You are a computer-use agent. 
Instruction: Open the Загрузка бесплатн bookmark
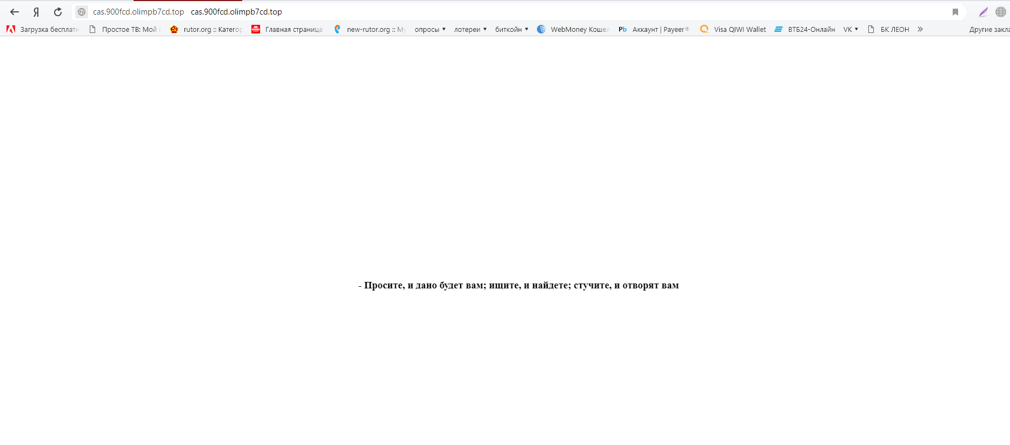coord(43,29)
